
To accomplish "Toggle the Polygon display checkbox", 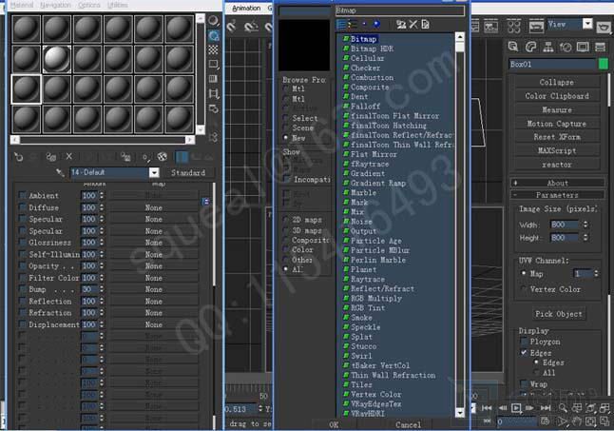I will [x=524, y=342].
